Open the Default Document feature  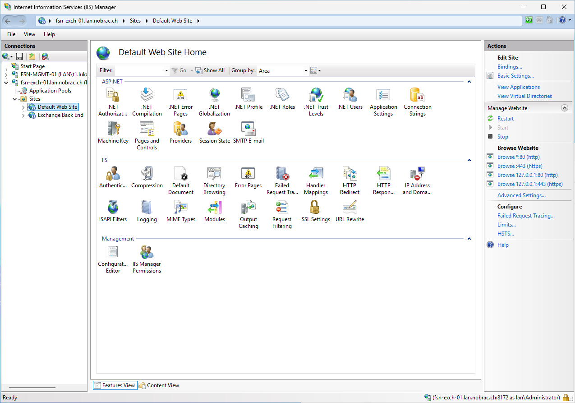[181, 181]
